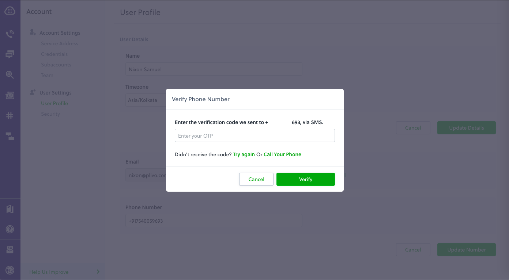Select the Voice phone icon in the sidebar
This screenshot has width=509, height=280.
pyautogui.click(x=10, y=34)
